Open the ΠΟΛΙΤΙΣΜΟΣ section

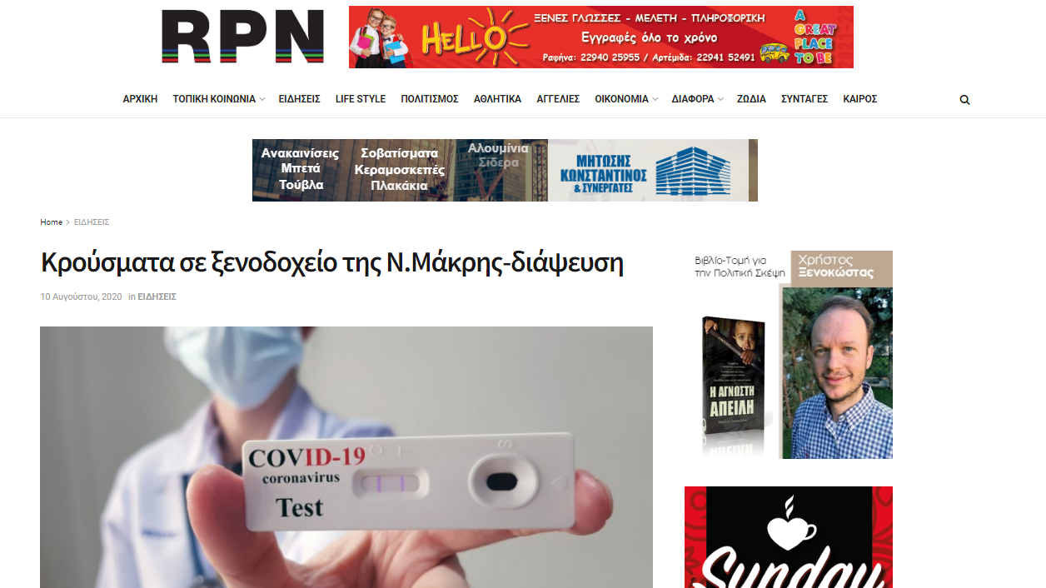[430, 99]
